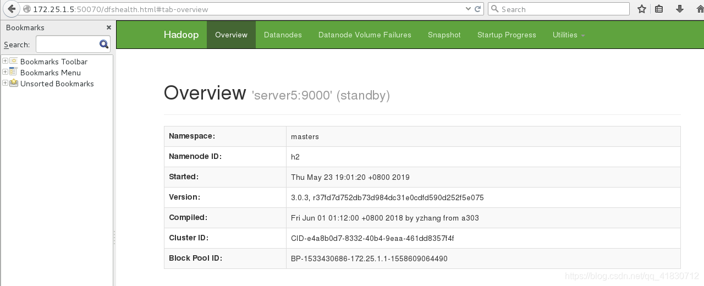Open the Datanodes tab

pos(283,35)
